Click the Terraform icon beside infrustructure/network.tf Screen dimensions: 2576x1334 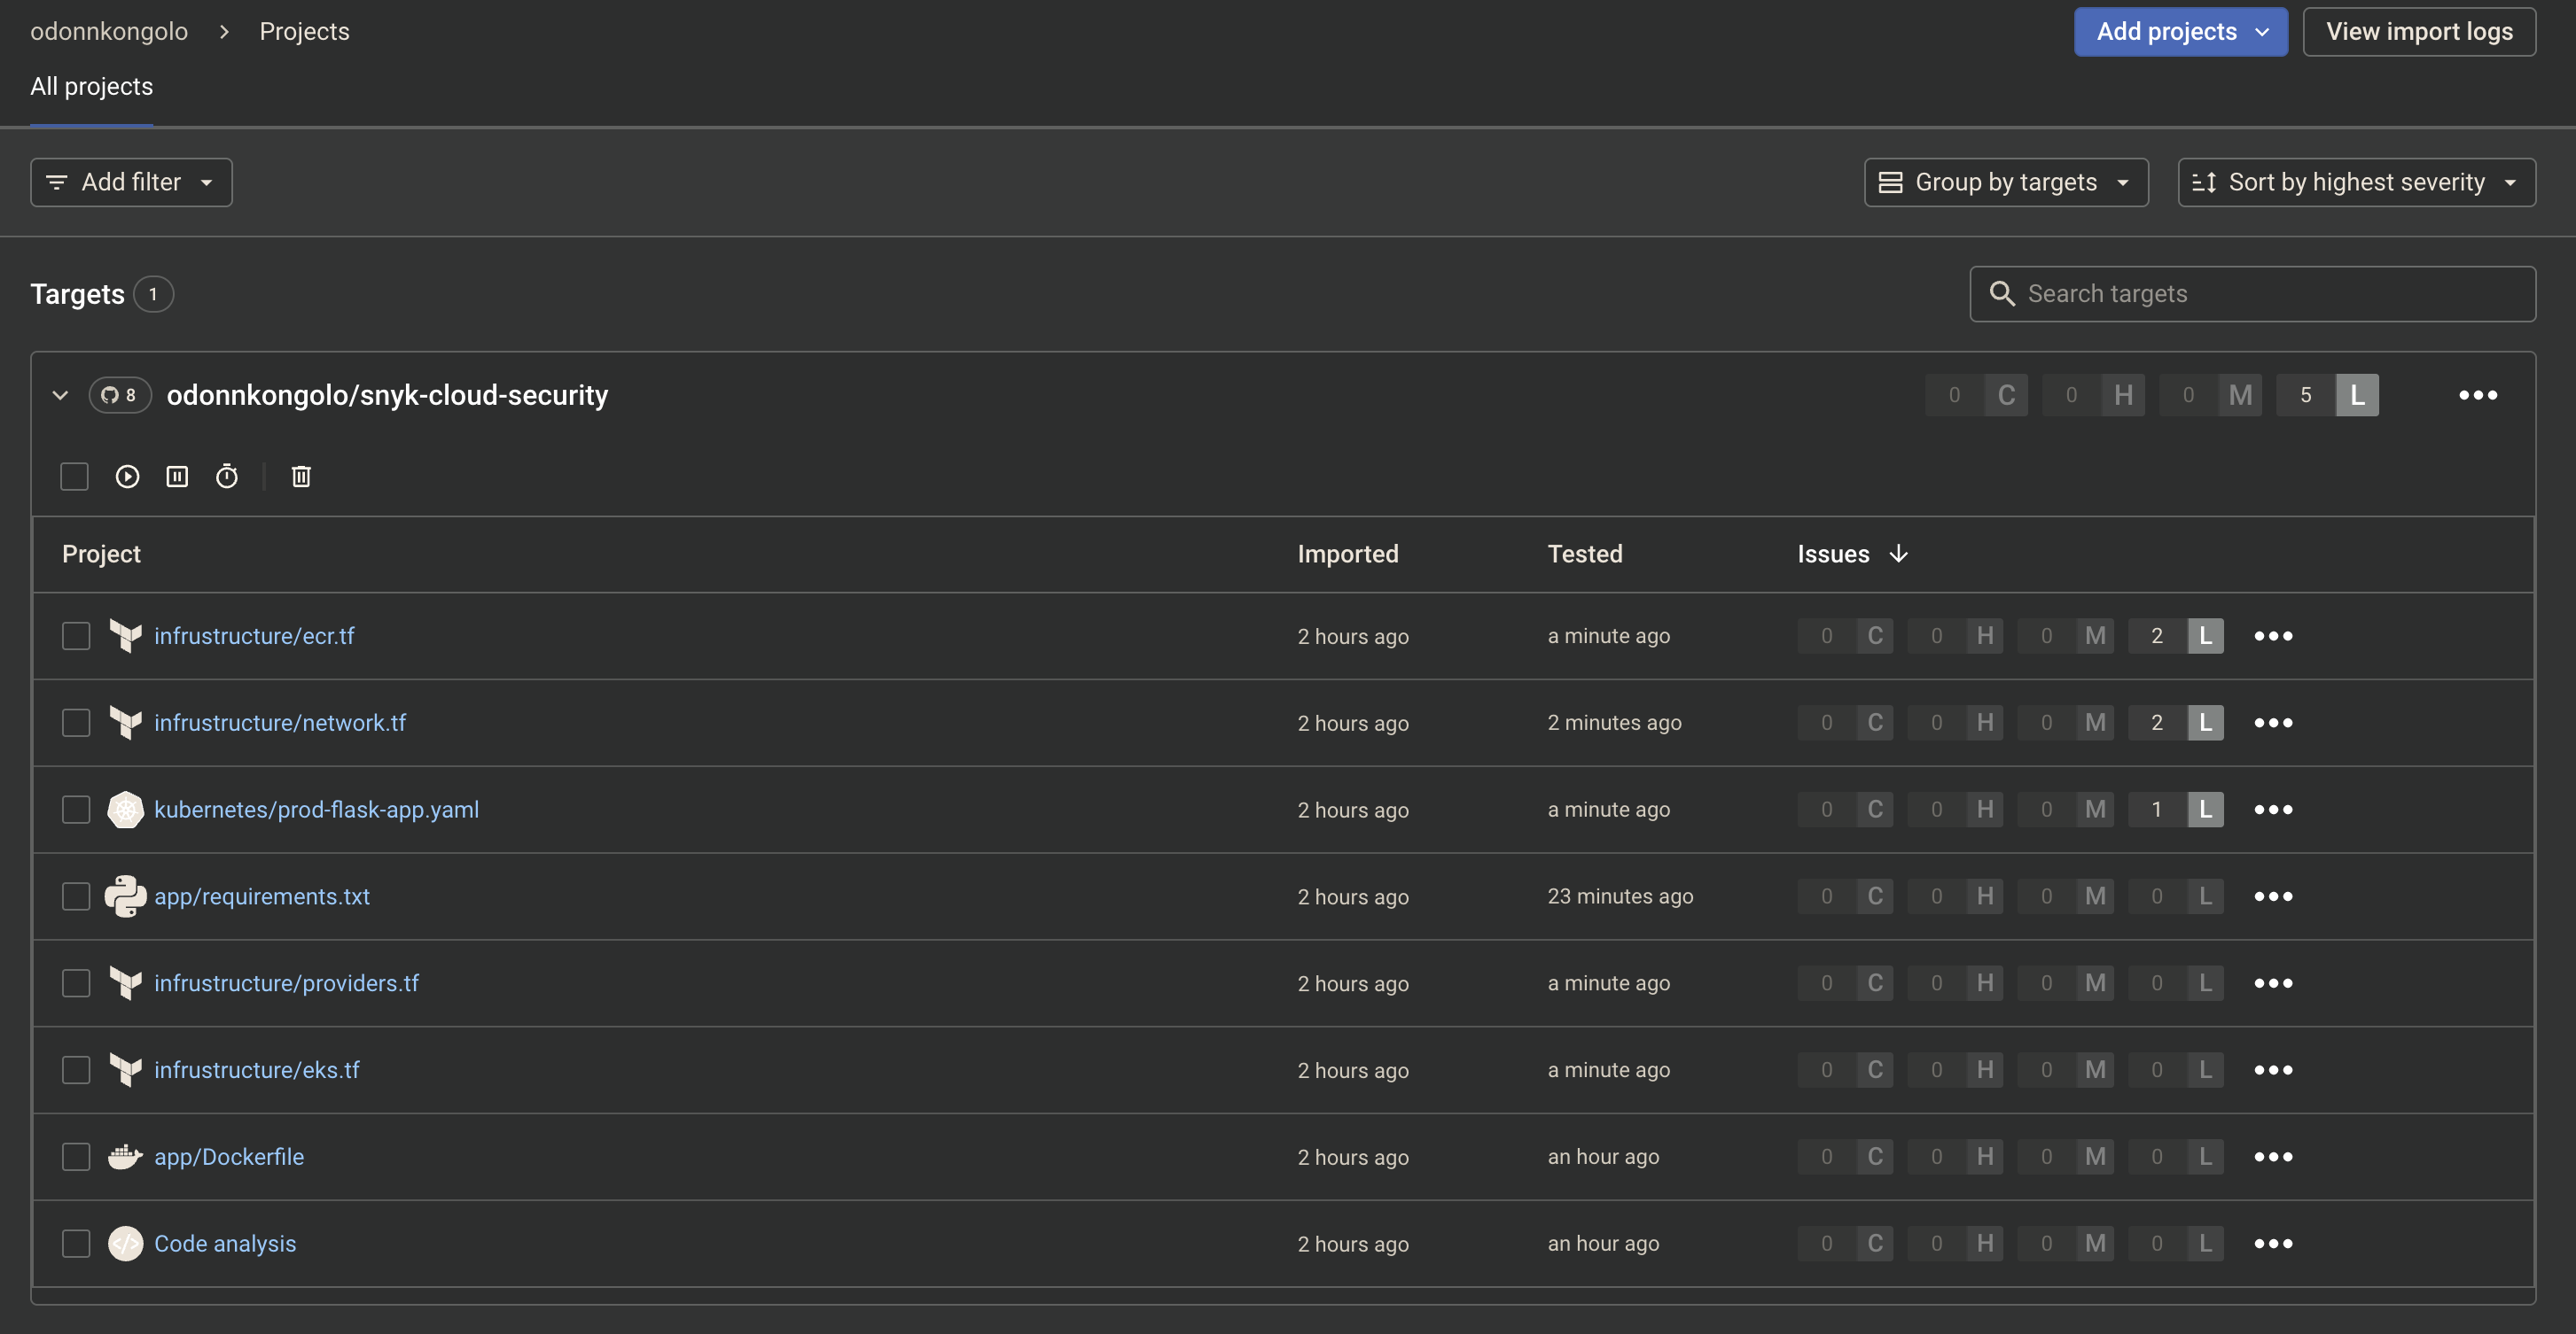(x=126, y=724)
